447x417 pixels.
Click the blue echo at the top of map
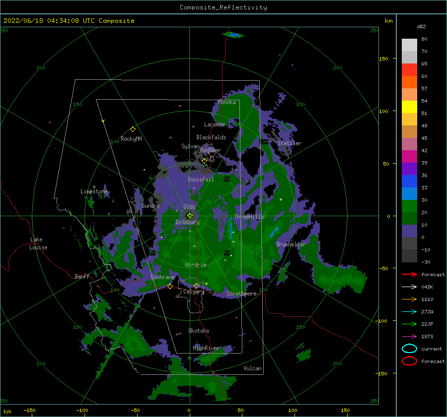(x=234, y=35)
